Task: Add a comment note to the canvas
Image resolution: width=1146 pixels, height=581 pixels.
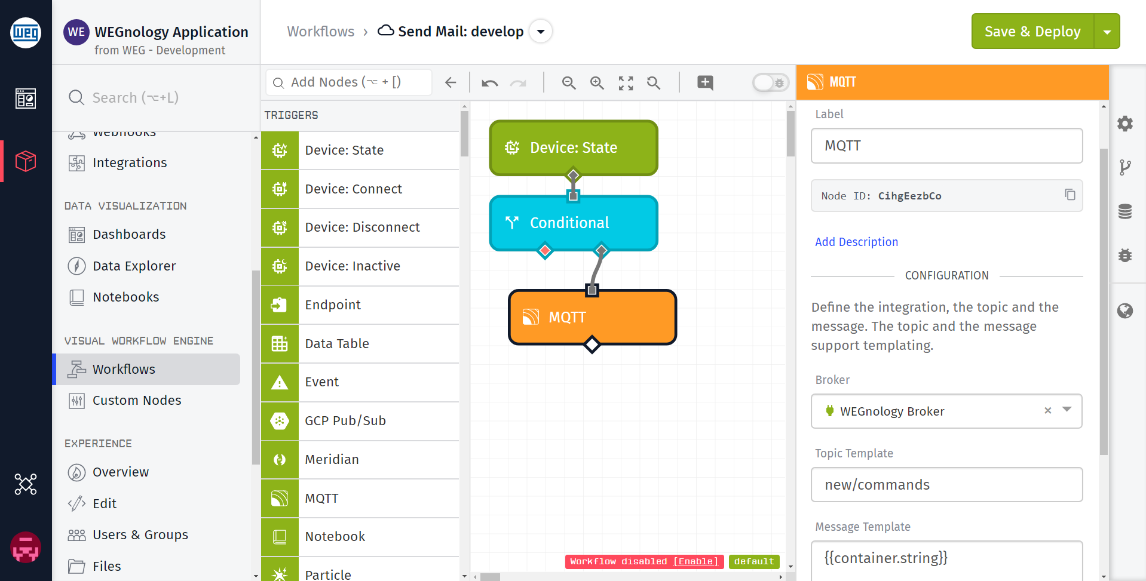Action: coord(705,82)
